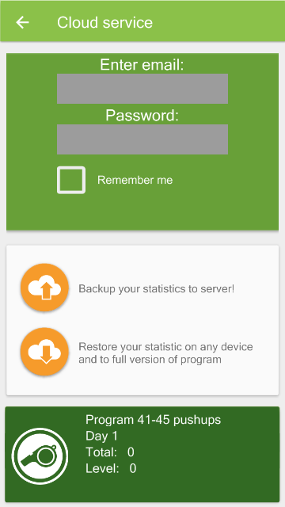The width and height of the screenshot is (285, 507).
Task: Tap the white backup and restore card
Action: [x=142, y=320]
